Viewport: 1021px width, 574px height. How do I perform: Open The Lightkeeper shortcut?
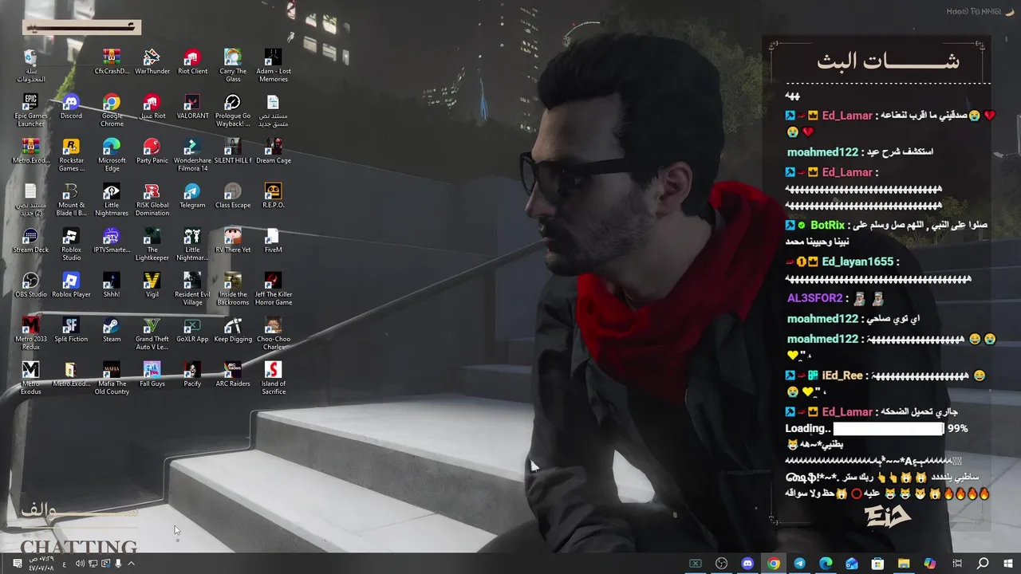[152, 244]
